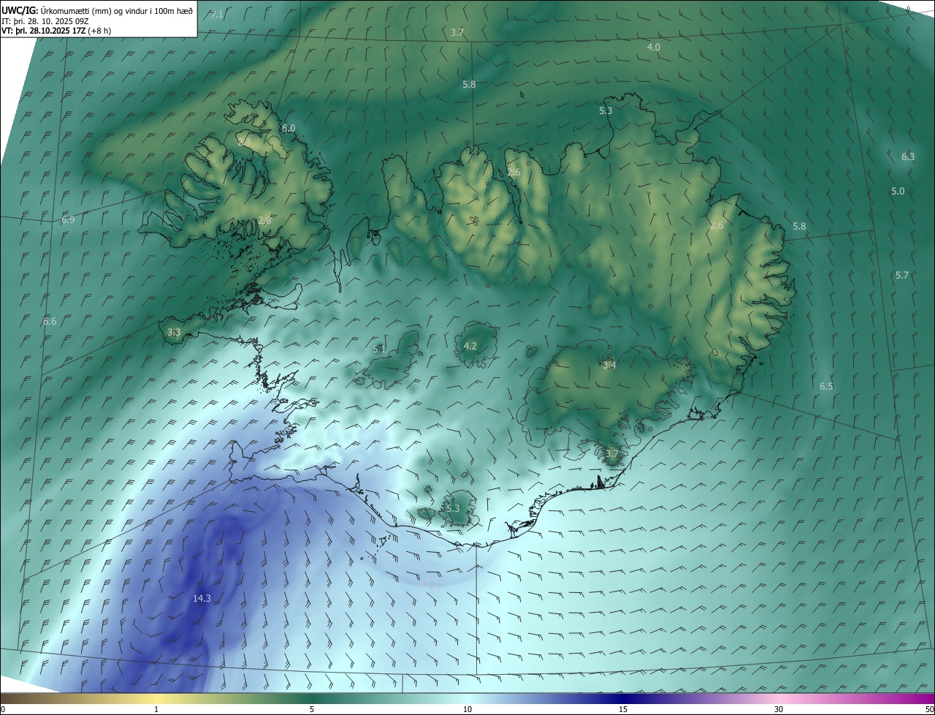Click the 6.5 value label offshore

(826, 387)
